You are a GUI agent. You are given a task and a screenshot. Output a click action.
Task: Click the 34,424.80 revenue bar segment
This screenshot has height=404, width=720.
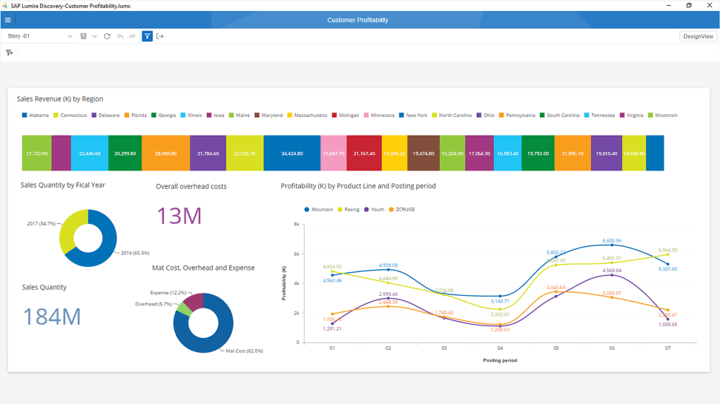tap(292, 153)
